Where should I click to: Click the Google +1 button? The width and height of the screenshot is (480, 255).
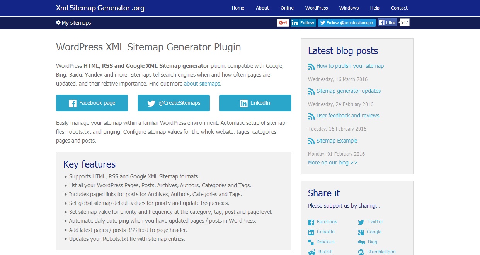click(x=283, y=22)
